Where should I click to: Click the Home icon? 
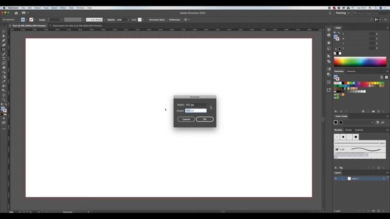pyautogui.click(x=16, y=13)
